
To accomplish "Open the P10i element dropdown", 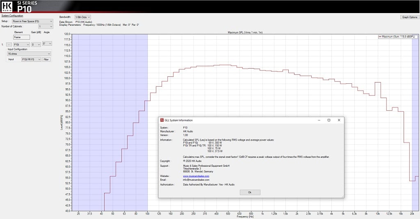I will [x=21, y=45].
